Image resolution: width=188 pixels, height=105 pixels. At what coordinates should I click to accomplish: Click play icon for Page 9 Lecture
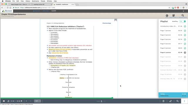pyautogui.click(x=185, y=66)
